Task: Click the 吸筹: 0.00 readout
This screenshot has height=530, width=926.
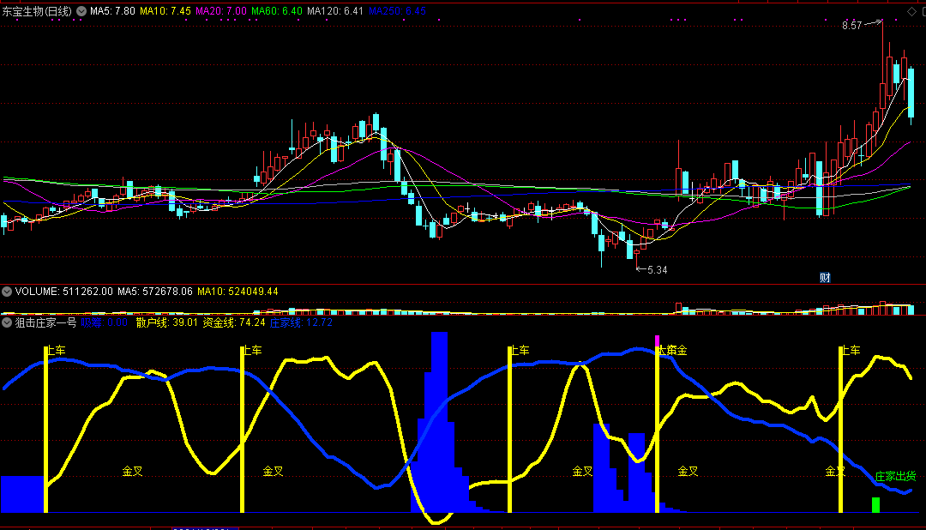Action: (x=105, y=322)
